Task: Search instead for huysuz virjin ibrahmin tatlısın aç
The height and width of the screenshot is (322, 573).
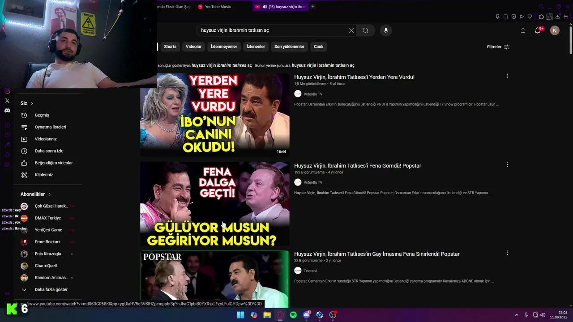Action: pos(323,65)
